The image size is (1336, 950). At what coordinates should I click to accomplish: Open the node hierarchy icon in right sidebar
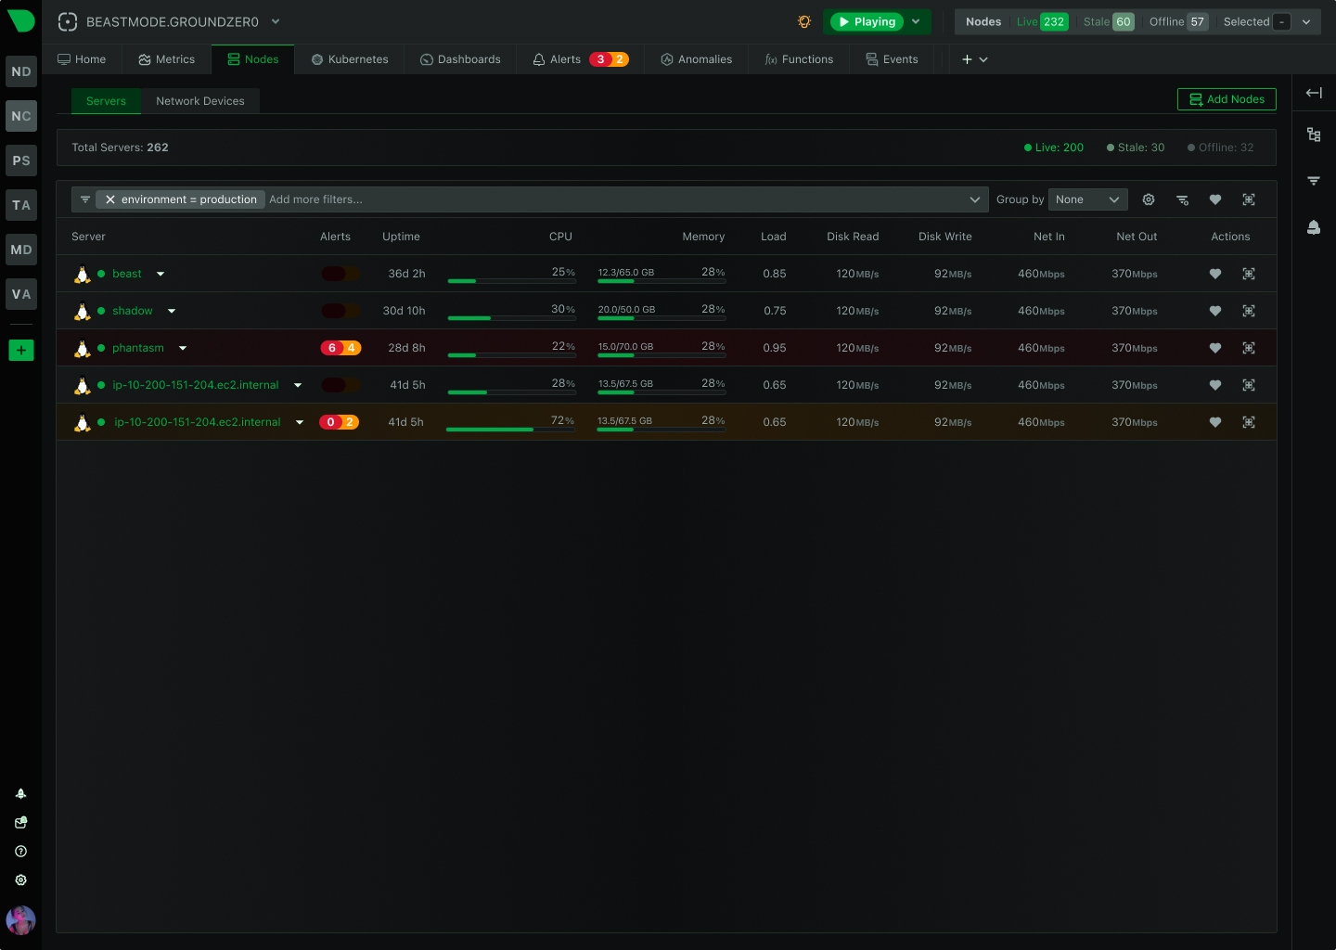pyautogui.click(x=1314, y=135)
